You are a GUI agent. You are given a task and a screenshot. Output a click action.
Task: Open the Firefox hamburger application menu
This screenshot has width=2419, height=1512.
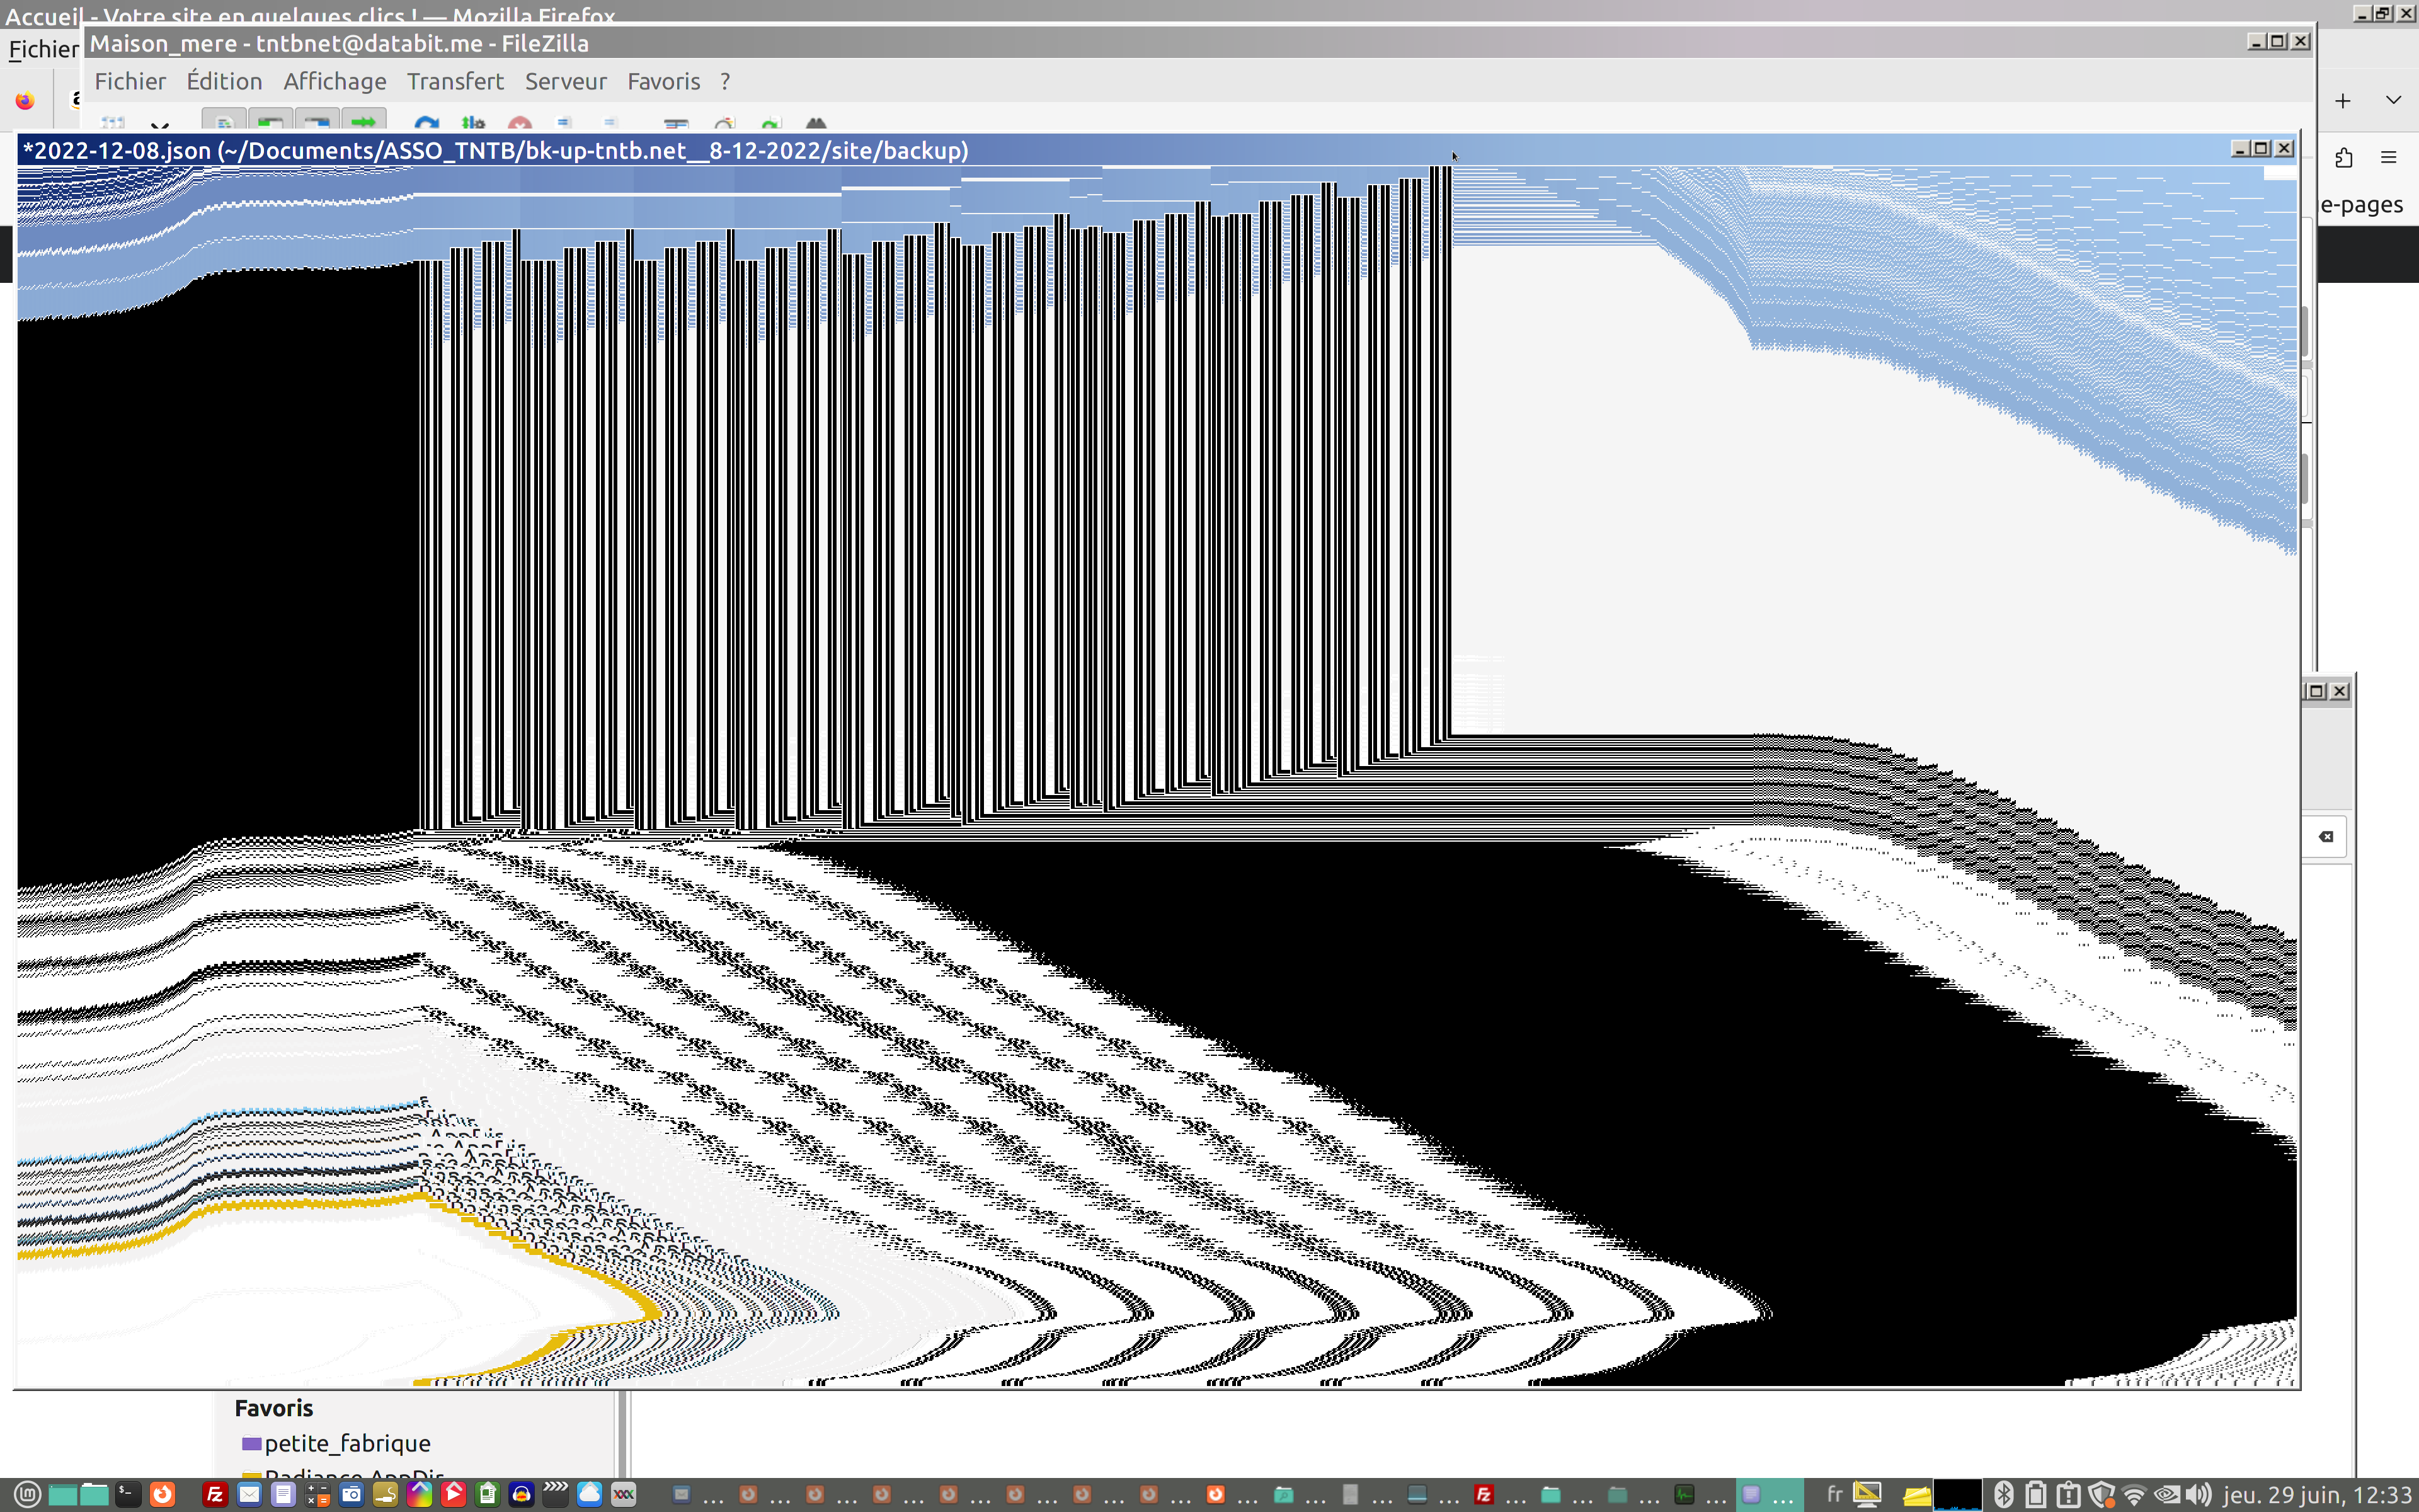click(x=2388, y=157)
